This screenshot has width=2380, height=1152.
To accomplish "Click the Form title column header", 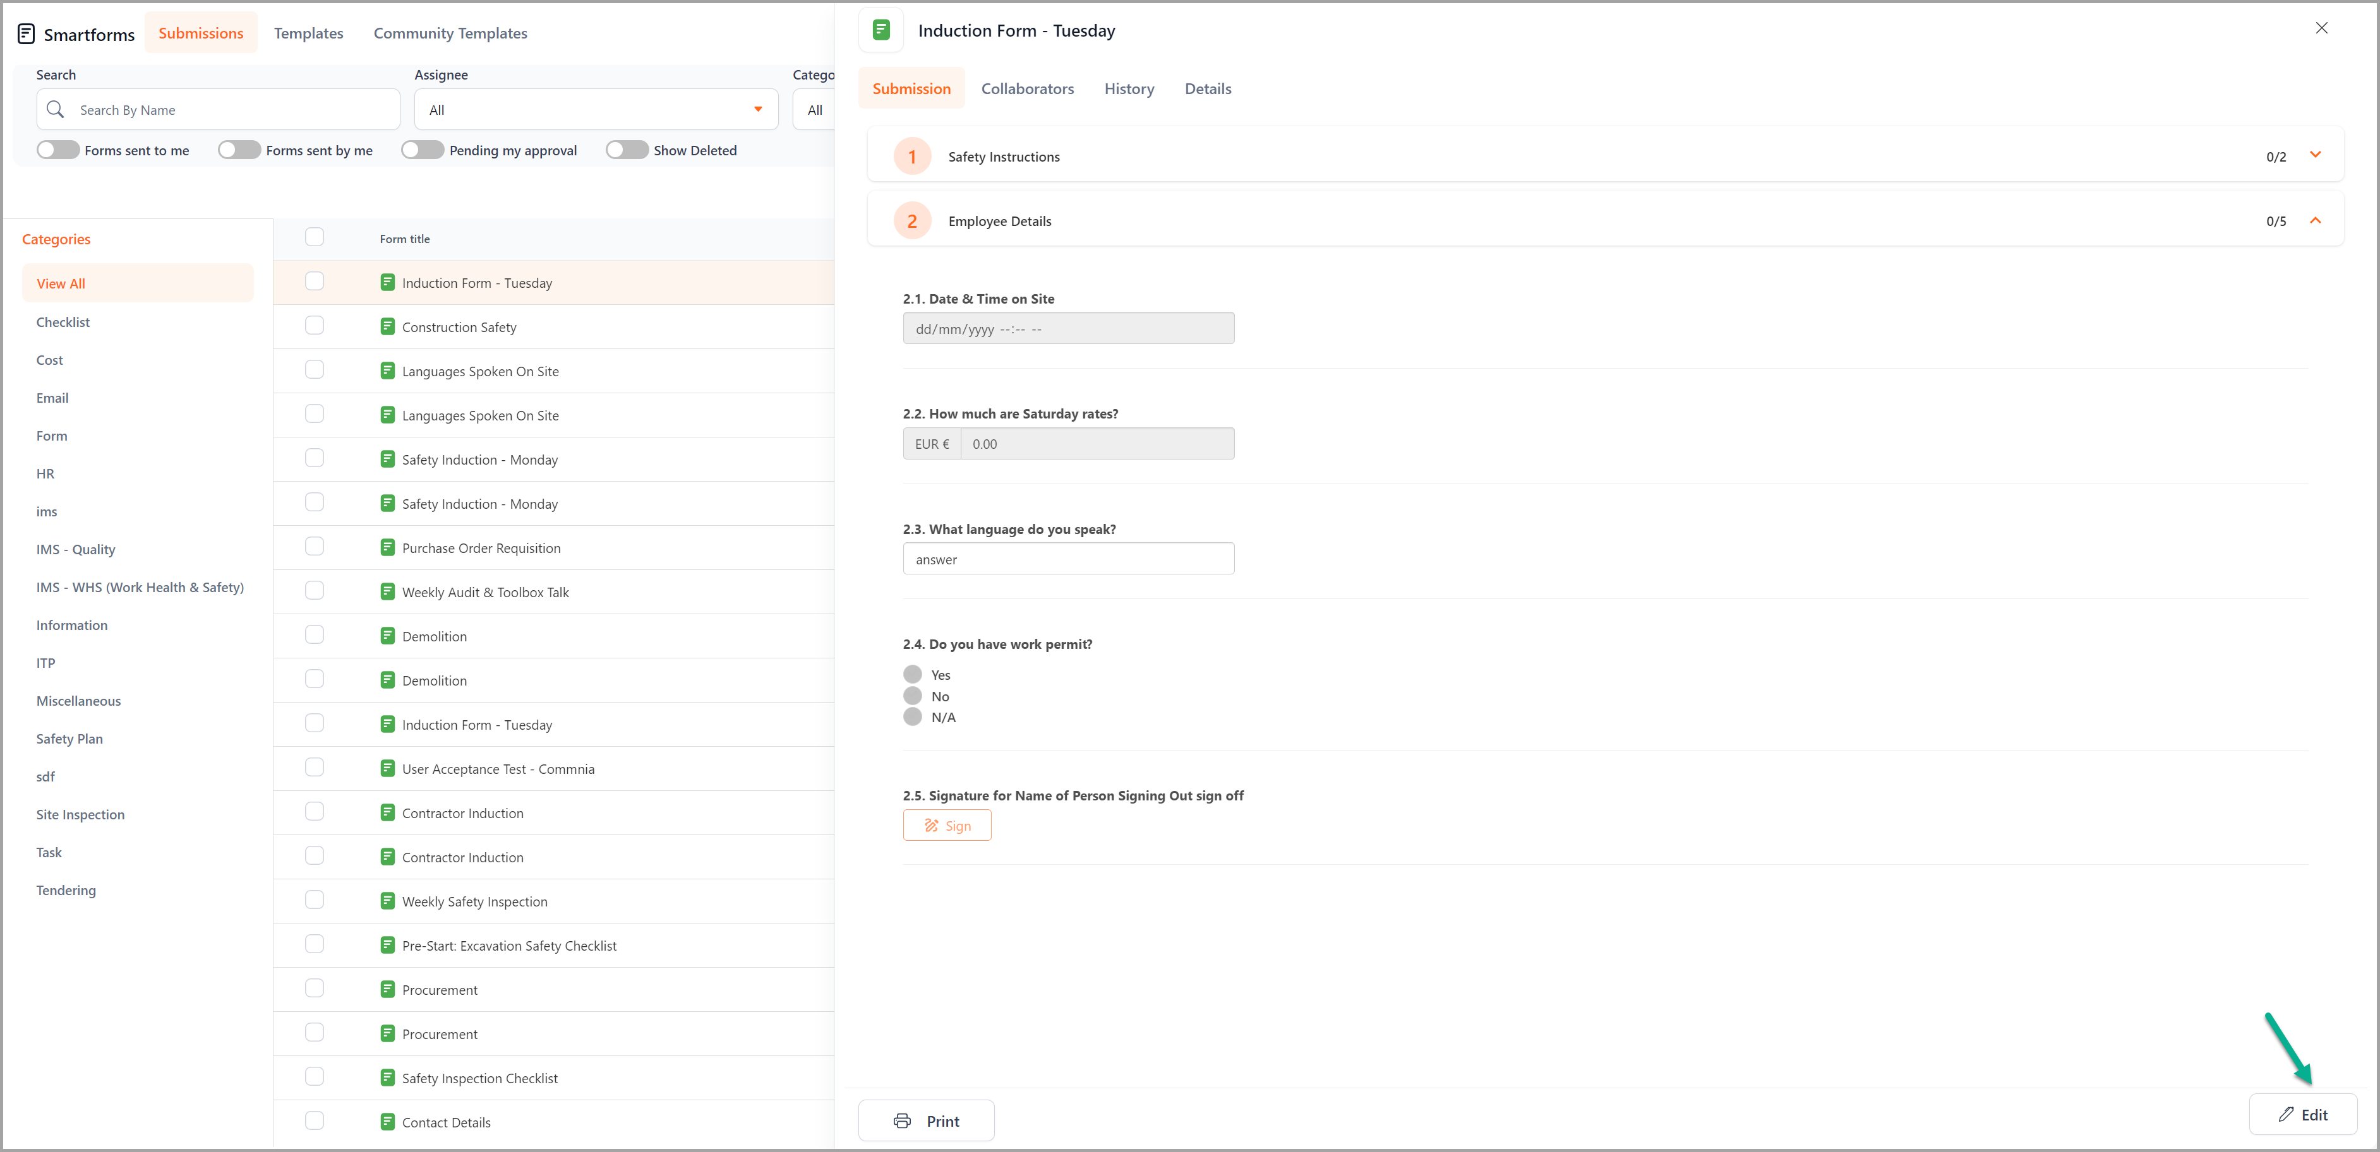I will pos(405,239).
